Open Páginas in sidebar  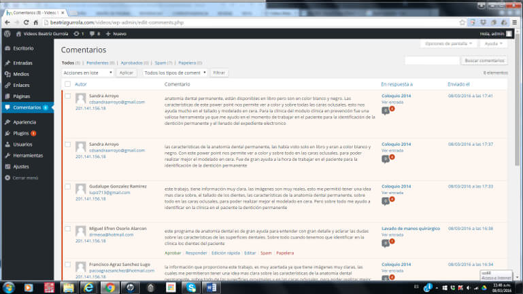(x=22, y=96)
